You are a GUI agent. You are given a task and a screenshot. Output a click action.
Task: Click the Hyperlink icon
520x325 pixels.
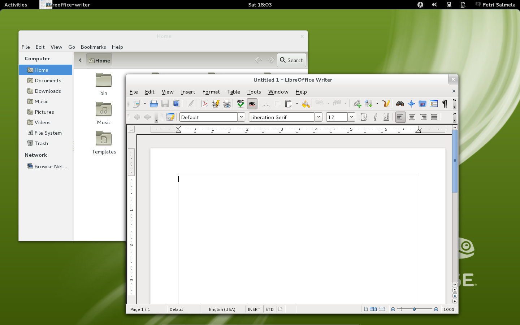357,104
